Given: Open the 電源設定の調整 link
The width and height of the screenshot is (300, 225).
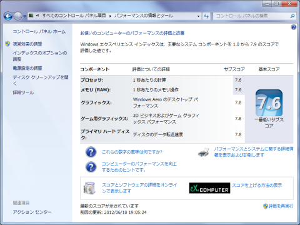Looking at the screenshot, I should pos(27,68).
